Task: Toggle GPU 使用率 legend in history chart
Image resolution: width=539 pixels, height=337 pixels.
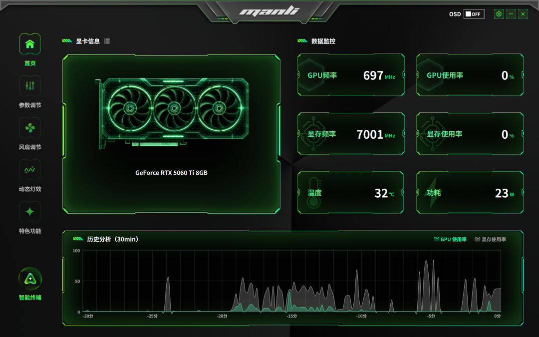Action: pos(450,239)
